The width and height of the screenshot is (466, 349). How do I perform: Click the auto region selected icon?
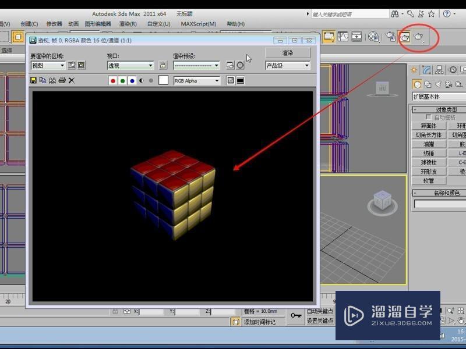(x=82, y=65)
